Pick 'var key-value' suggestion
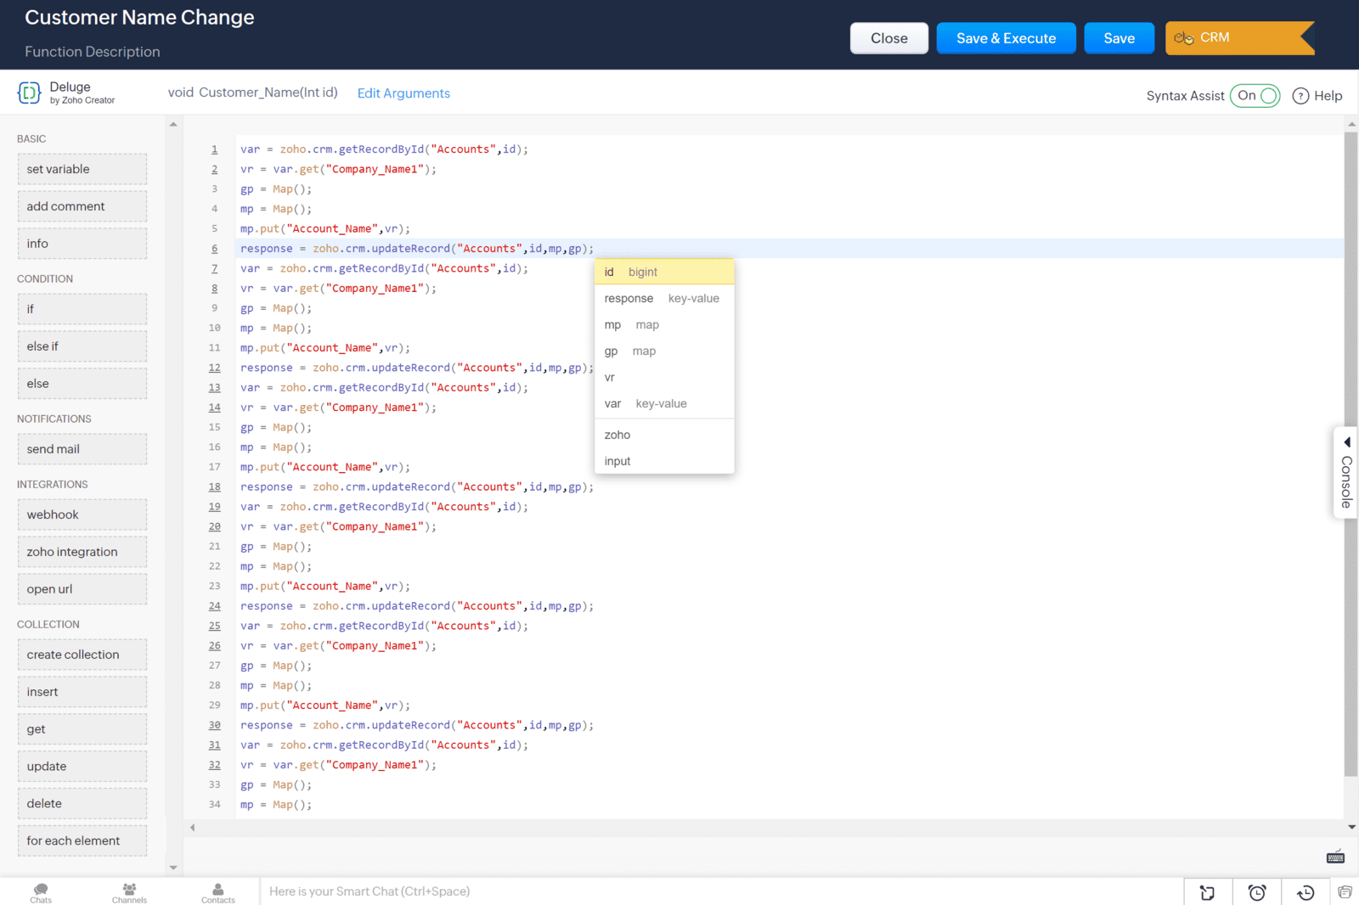 tap(664, 403)
